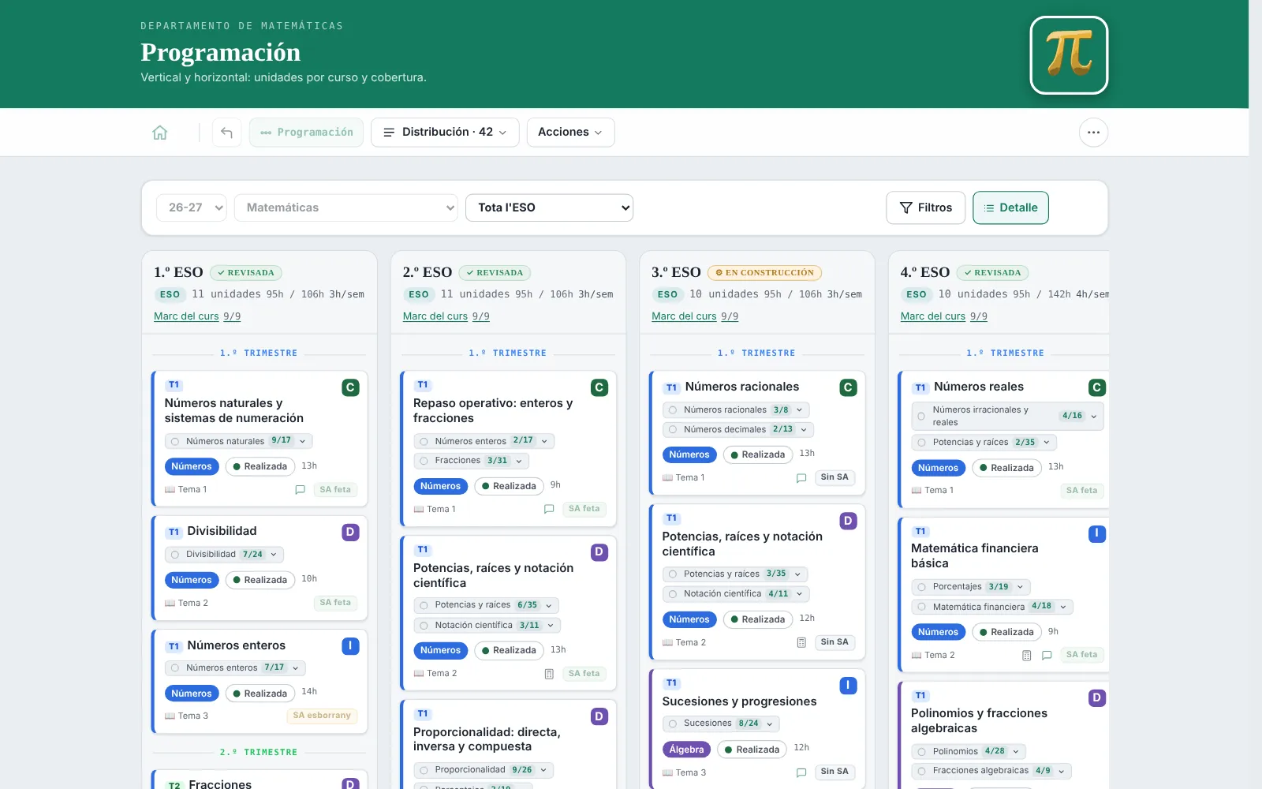
Task: Click the pi logo in the header
Action: click(1069, 55)
